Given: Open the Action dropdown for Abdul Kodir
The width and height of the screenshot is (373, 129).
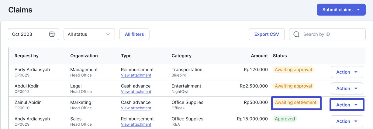Looking at the screenshot, I should coord(347,88).
